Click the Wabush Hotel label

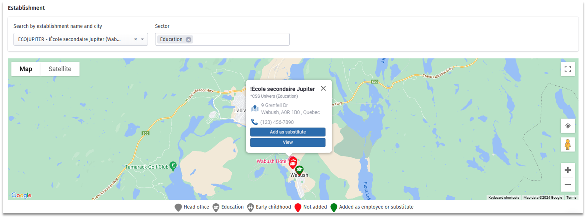[272, 161]
